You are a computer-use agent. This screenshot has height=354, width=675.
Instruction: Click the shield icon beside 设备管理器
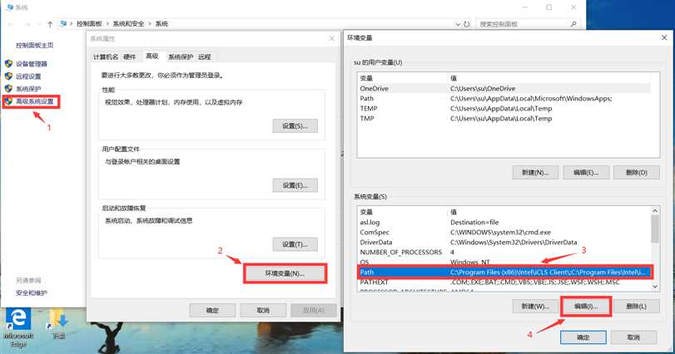click(8, 64)
